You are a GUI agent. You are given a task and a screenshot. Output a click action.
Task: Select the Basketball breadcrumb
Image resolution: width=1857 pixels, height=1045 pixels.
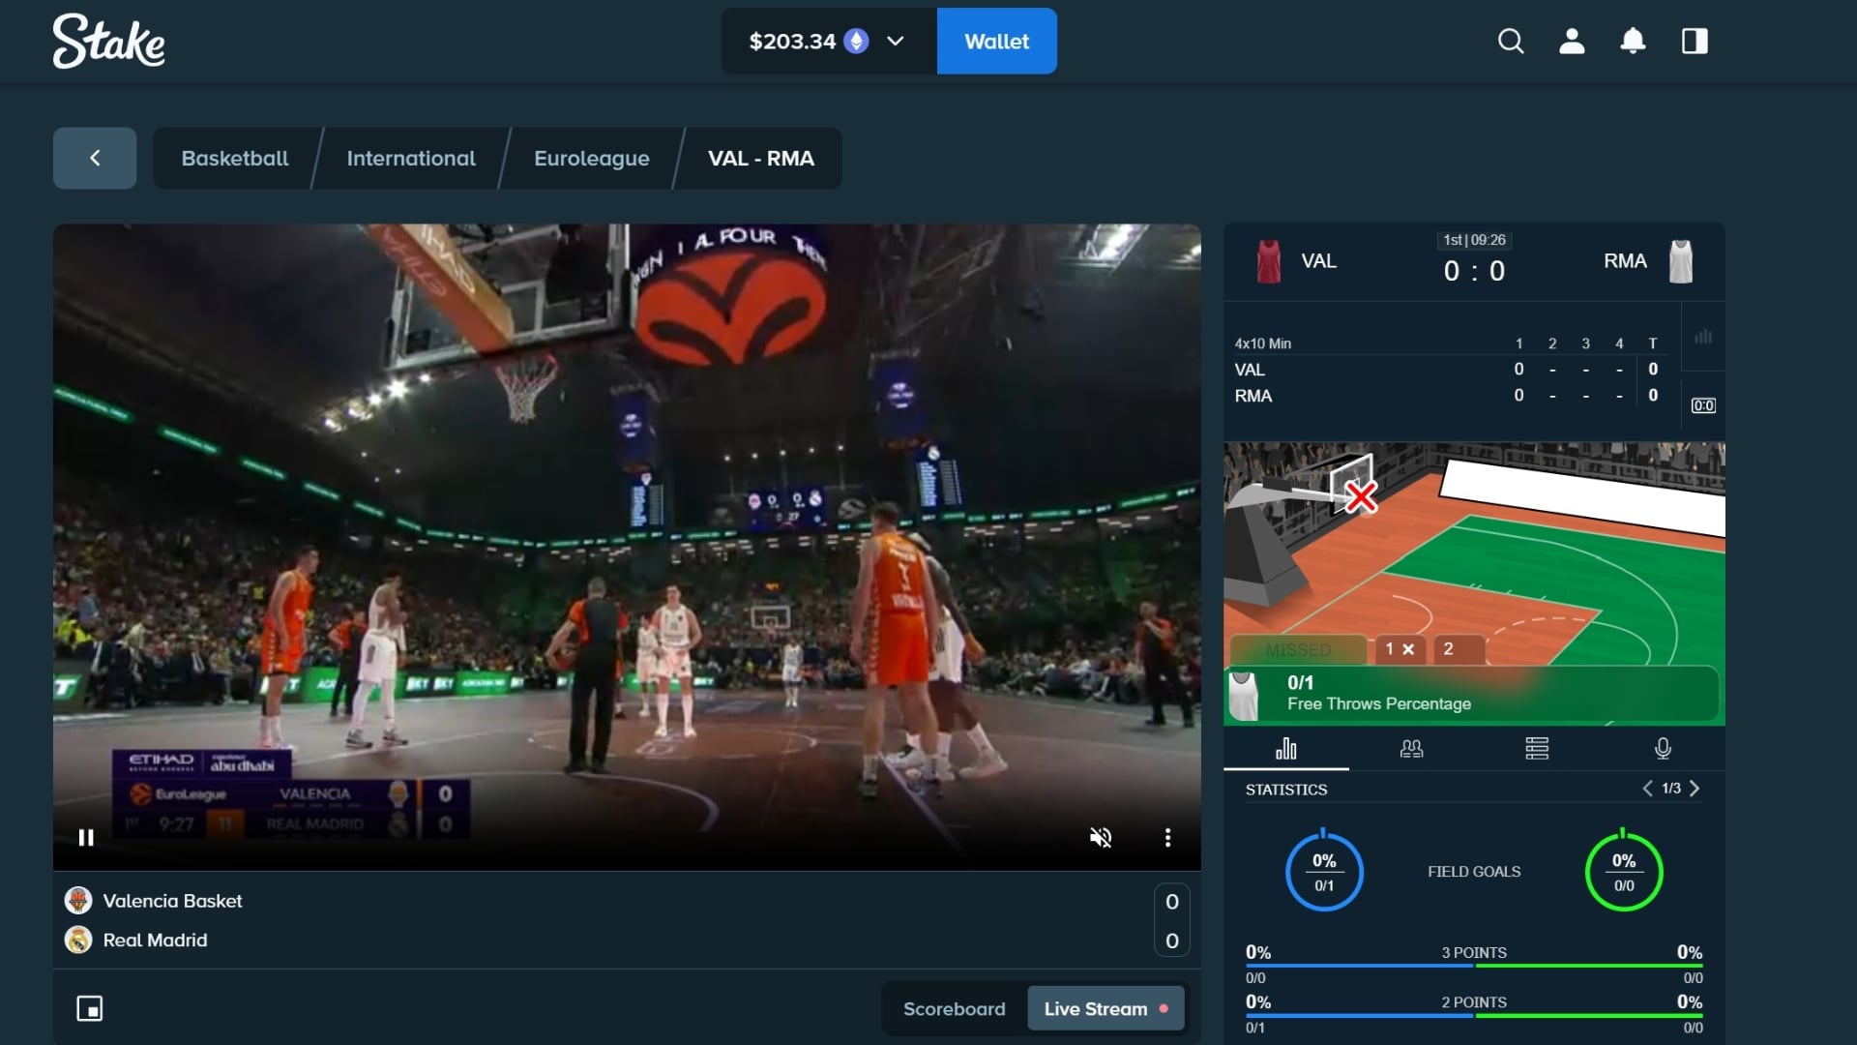coord(234,158)
